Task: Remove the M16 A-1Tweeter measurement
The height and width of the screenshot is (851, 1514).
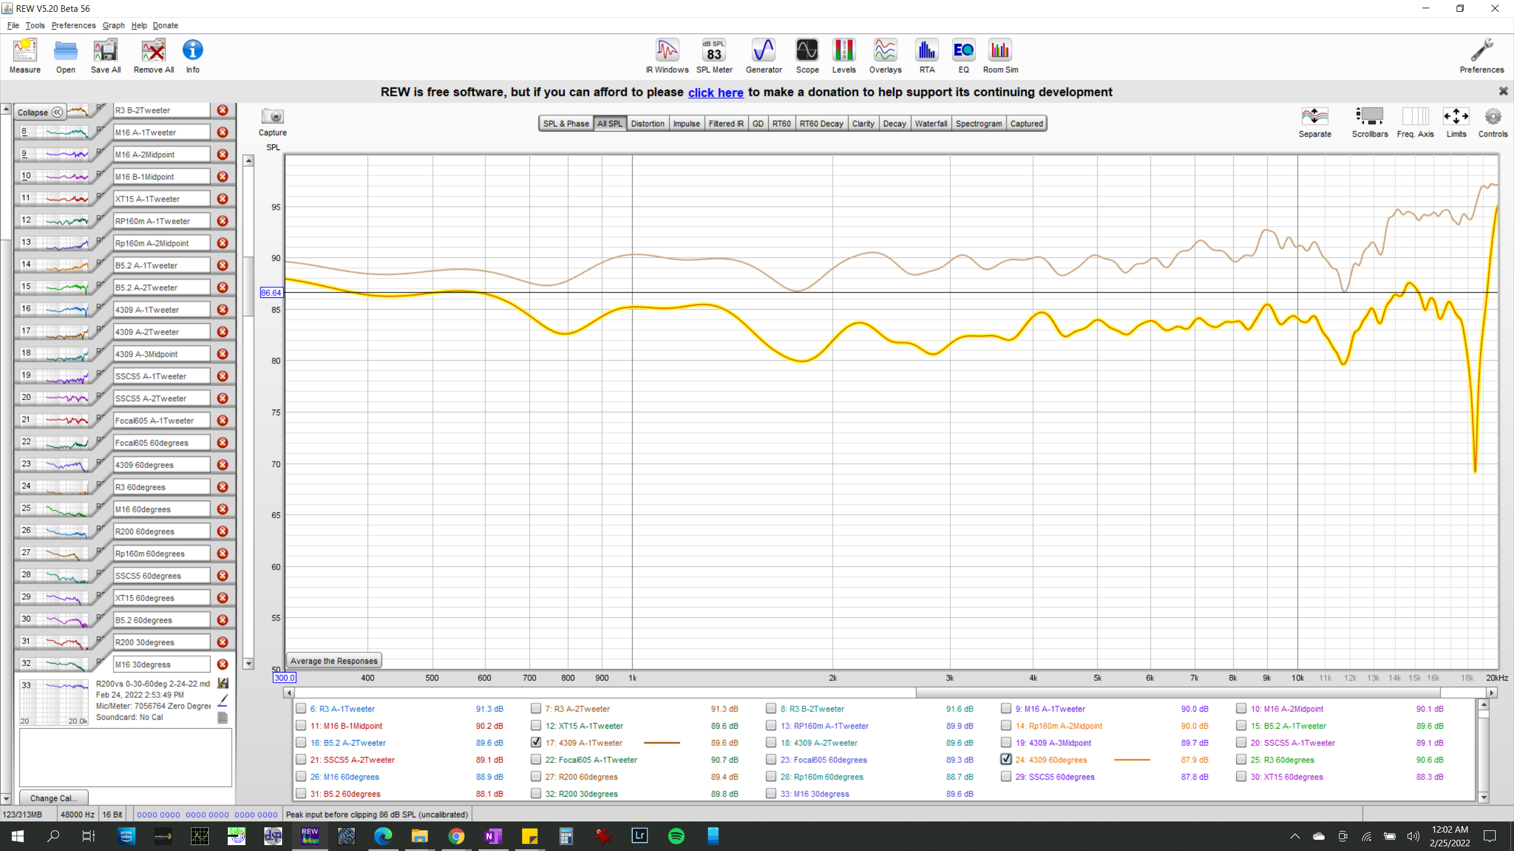Action: 222,132
